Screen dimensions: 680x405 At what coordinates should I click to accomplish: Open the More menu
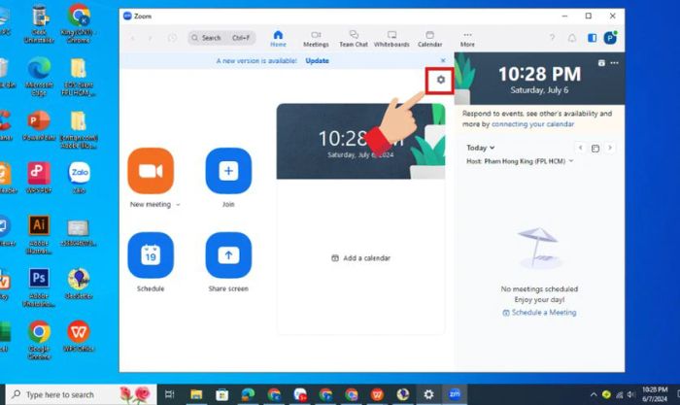click(x=467, y=39)
